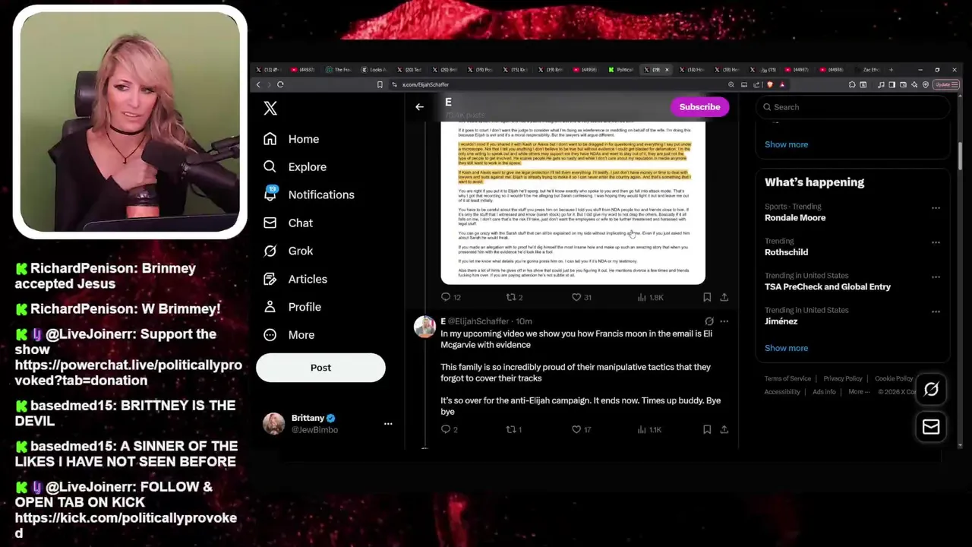Screen dimensions: 972x547
Task: Repost the post with 2 reposts
Action: pyautogui.click(x=514, y=297)
